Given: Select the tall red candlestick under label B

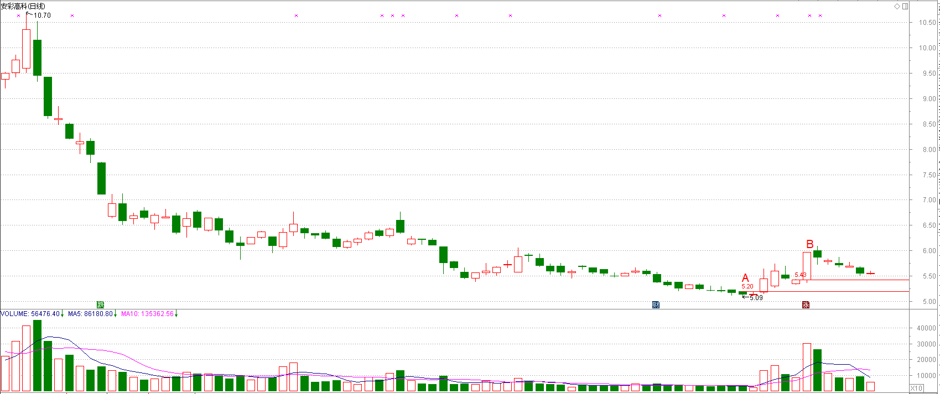Looking at the screenshot, I should click(807, 265).
